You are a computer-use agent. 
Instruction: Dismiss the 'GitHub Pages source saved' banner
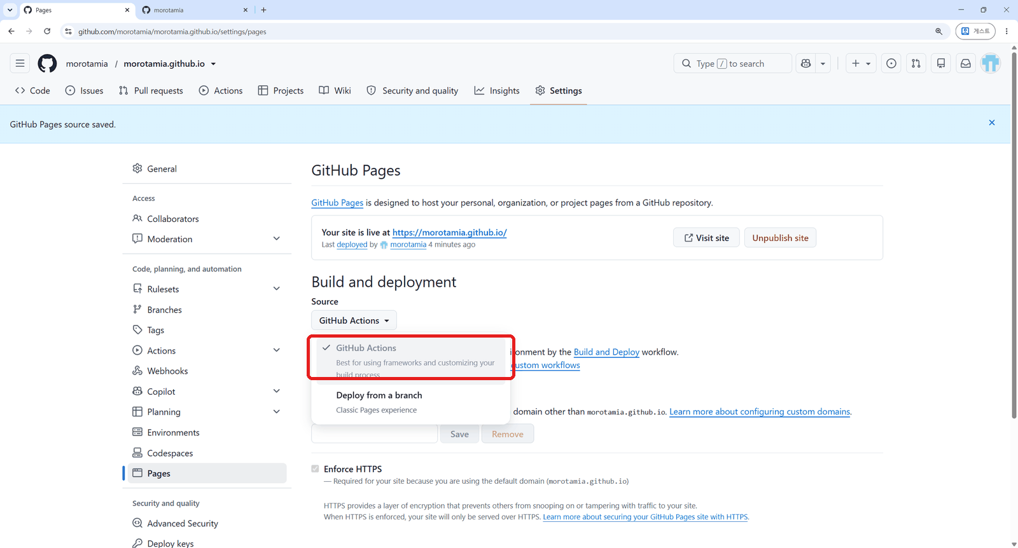(x=992, y=123)
